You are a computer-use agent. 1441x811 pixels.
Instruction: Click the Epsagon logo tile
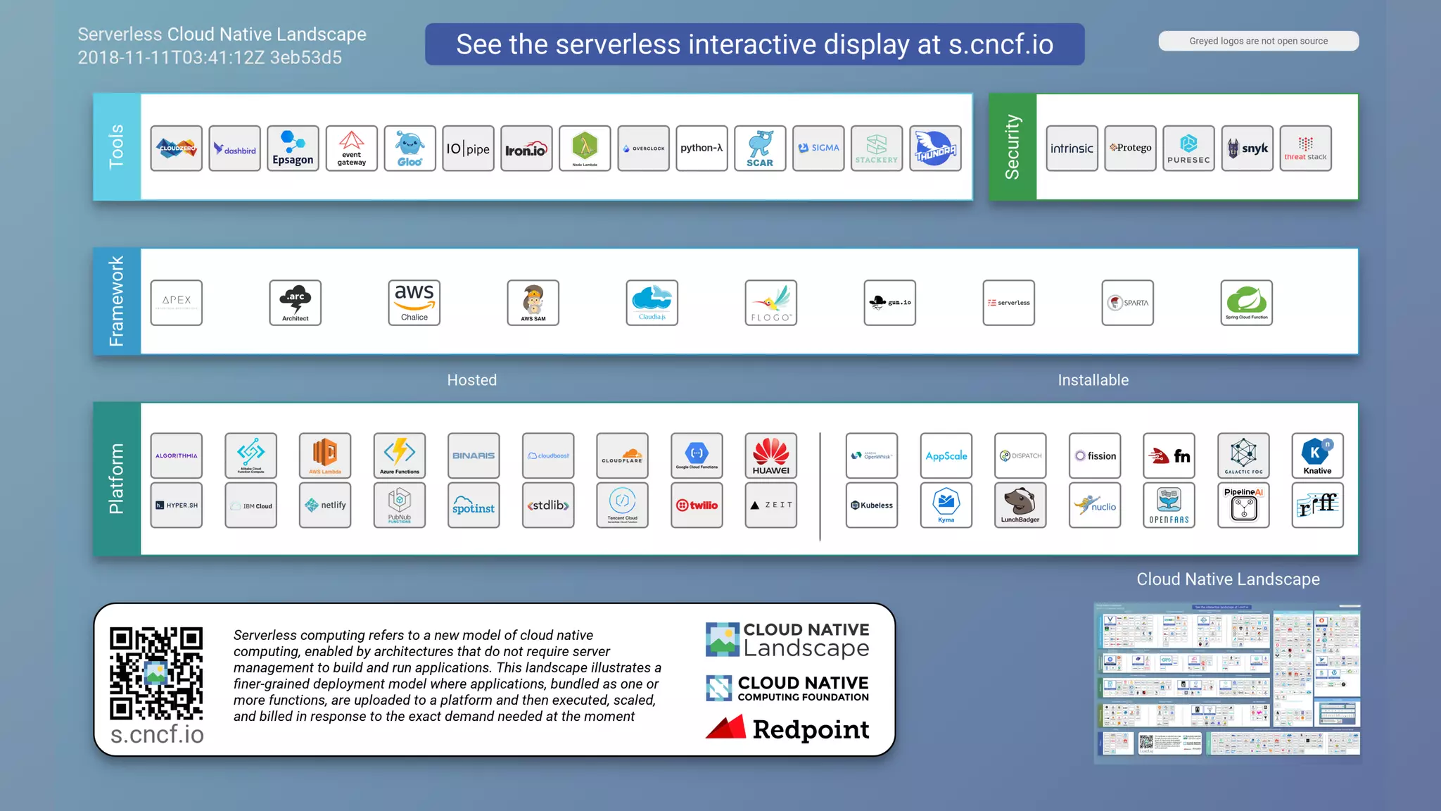[293, 149]
